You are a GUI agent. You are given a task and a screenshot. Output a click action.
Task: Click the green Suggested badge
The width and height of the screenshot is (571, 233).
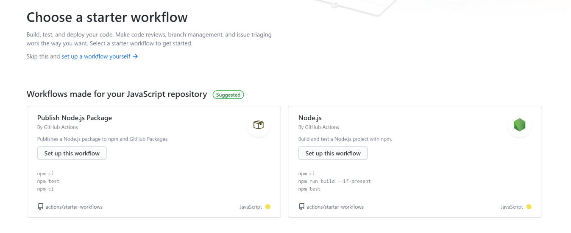228,95
